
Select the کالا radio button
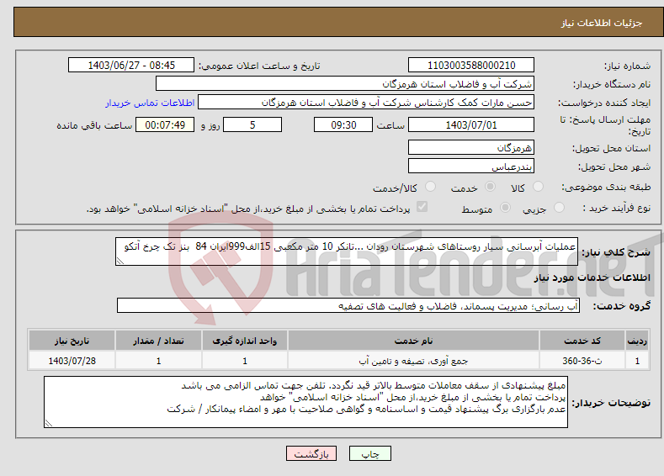tap(538, 187)
